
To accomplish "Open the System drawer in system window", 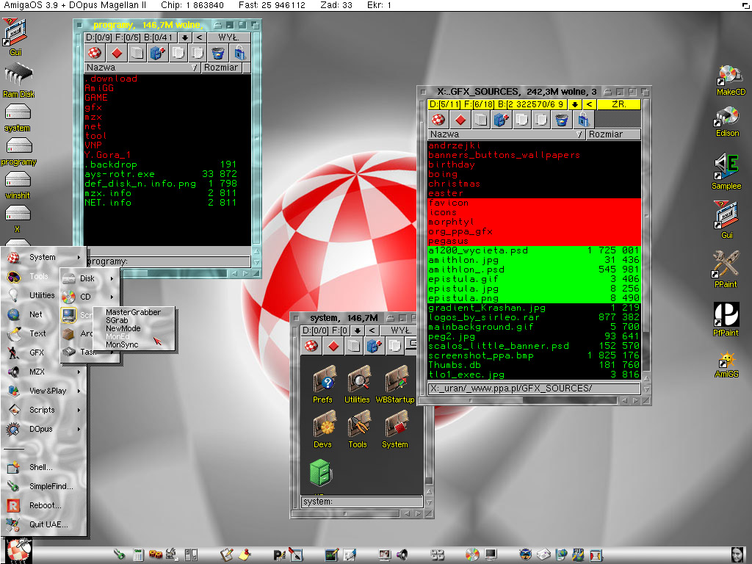I will [395, 430].
